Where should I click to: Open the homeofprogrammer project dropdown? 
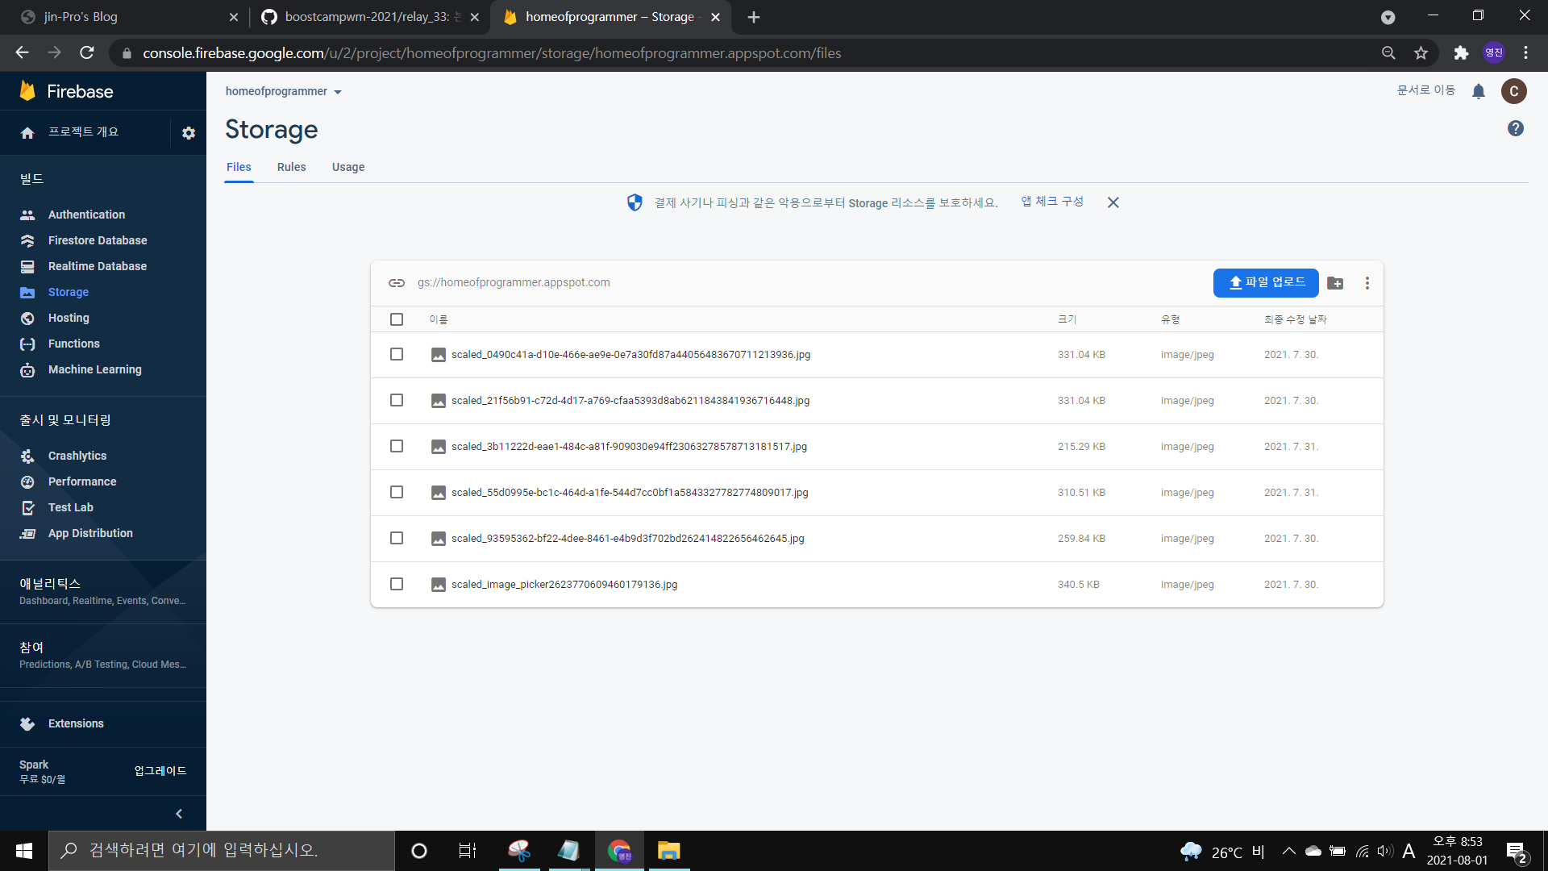tap(282, 91)
